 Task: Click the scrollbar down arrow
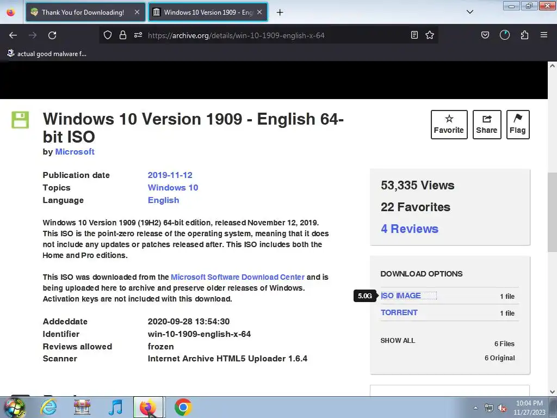pos(552,392)
